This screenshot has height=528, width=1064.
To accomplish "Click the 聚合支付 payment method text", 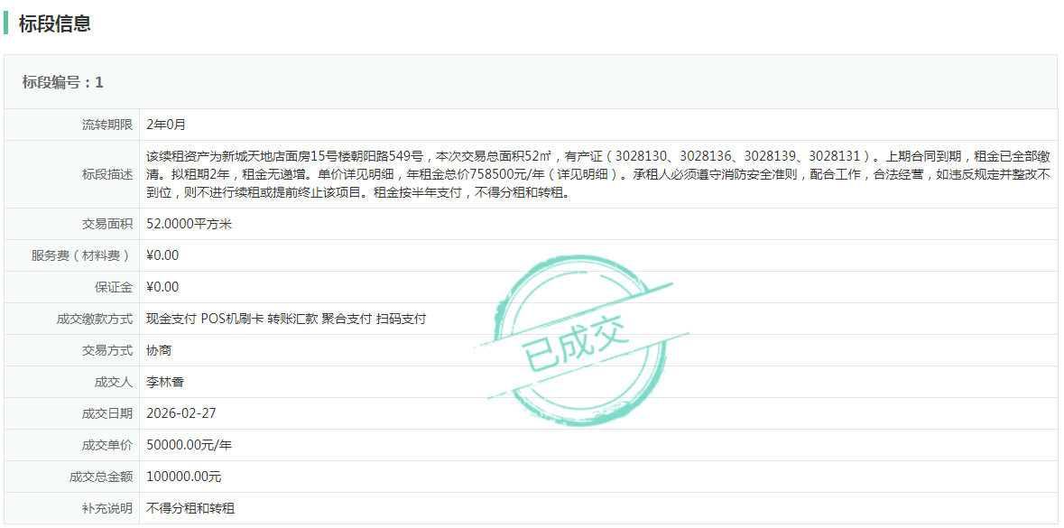I will 347,319.
